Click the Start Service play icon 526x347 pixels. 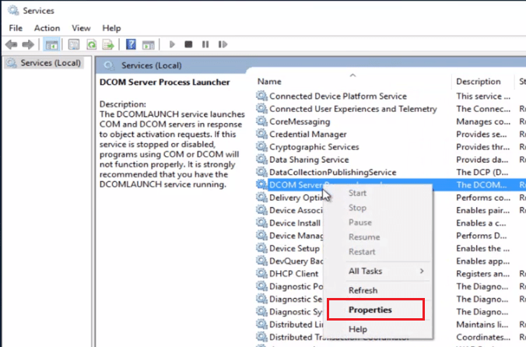(x=172, y=44)
